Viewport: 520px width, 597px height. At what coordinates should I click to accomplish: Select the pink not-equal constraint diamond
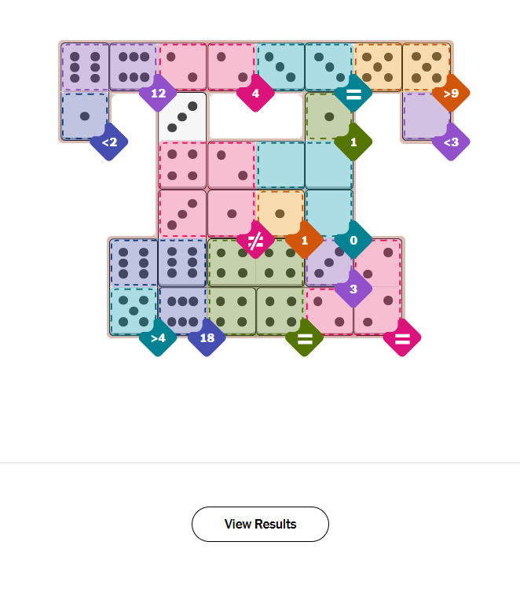[255, 240]
